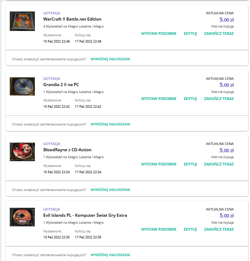The height and width of the screenshot is (261, 250).
Task: End the WarCraft II auction with Zakończ teraz
Action: (x=219, y=33)
